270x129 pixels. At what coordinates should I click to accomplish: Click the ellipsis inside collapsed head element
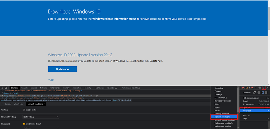(10, 93)
